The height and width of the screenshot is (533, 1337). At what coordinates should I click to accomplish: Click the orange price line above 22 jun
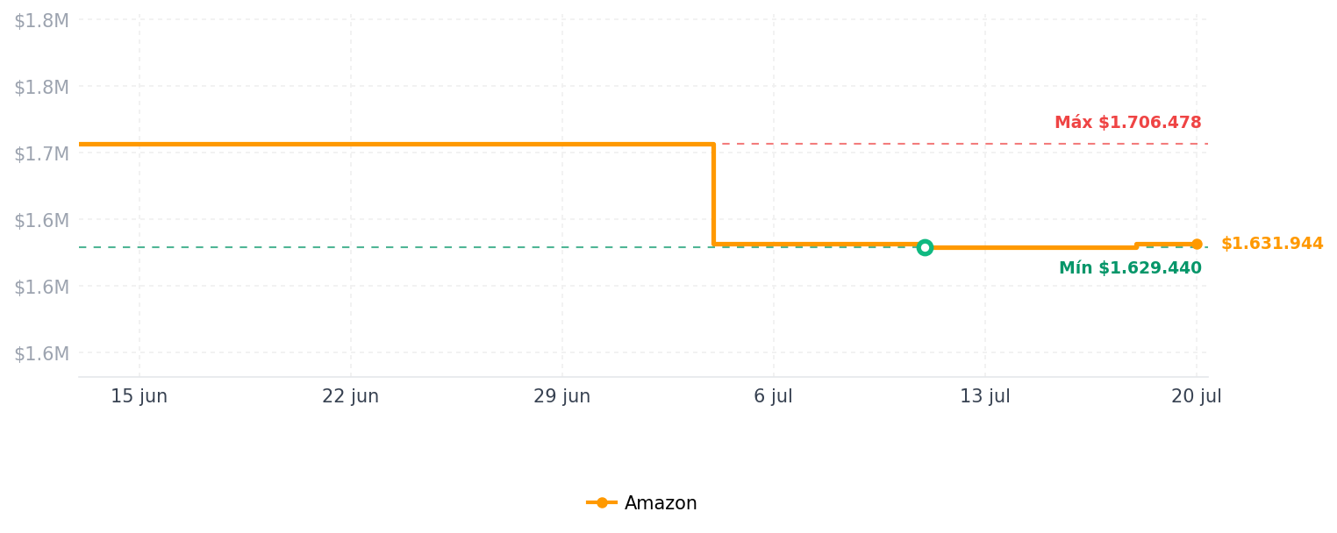coord(350,145)
